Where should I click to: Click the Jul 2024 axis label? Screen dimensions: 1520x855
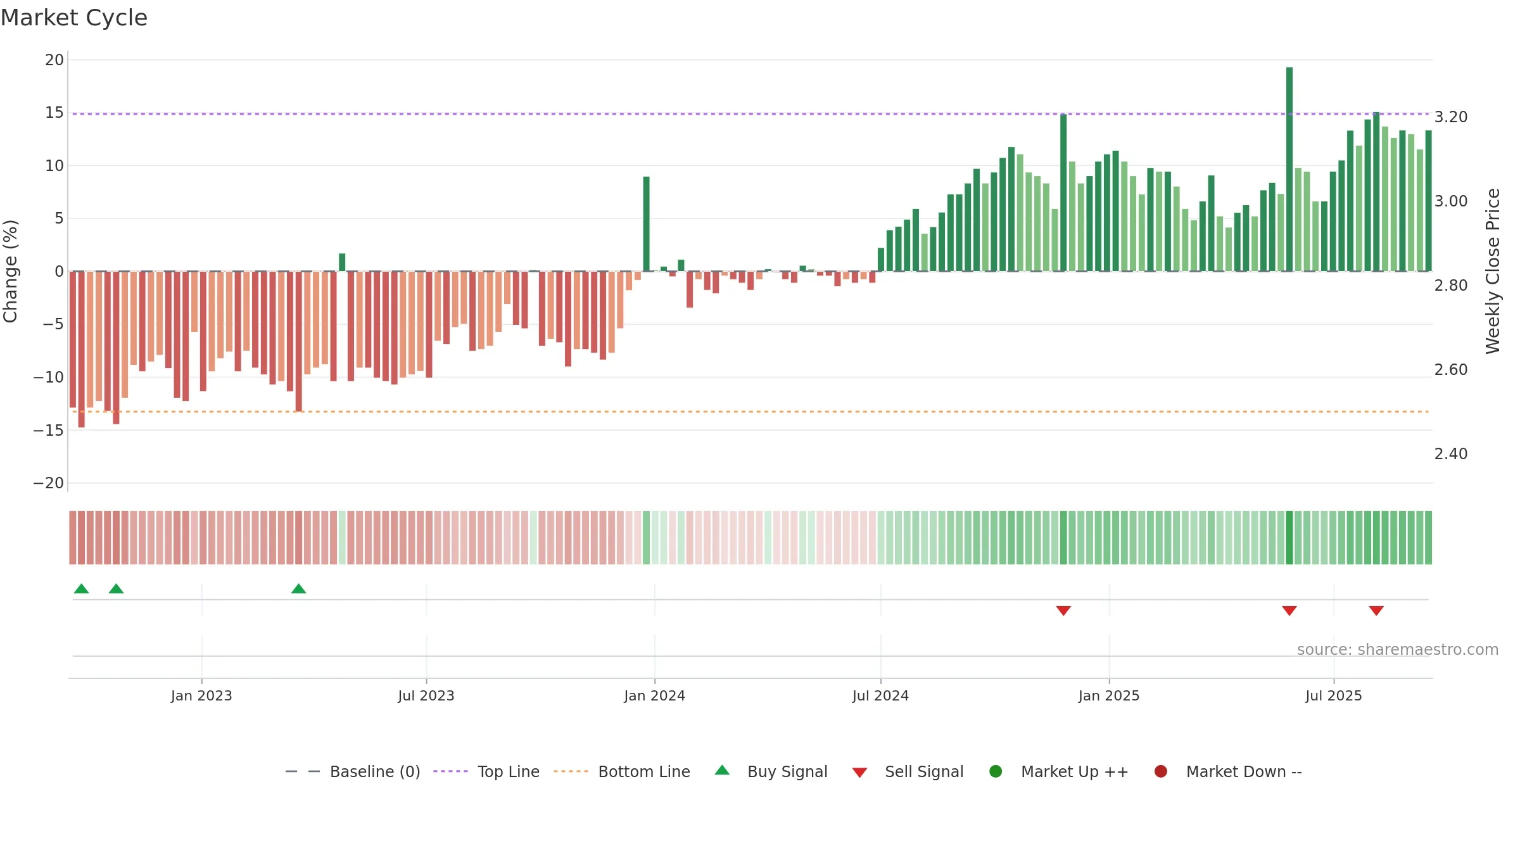tap(880, 696)
